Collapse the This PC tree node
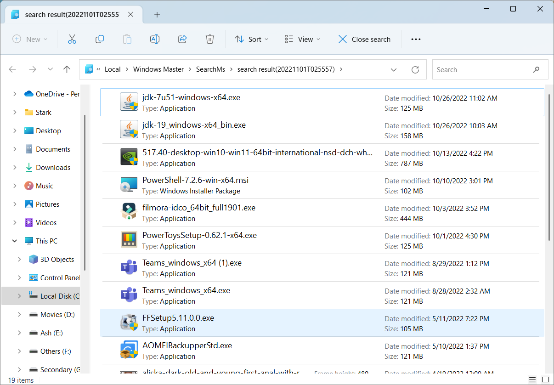 point(15,241)
